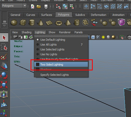Select Use All Lights option

coord(61,45)
